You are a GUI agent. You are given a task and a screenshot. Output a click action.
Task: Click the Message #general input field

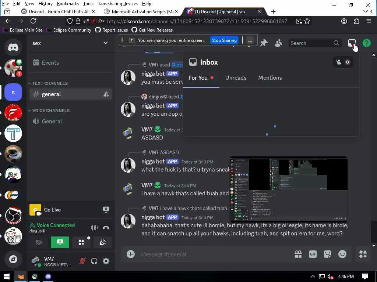point(214,254)
